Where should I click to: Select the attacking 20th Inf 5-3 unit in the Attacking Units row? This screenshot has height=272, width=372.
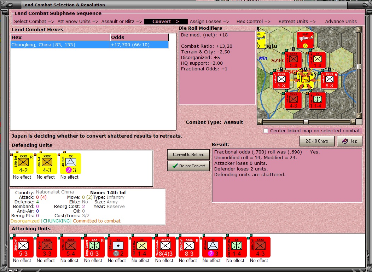pos(23,247)
